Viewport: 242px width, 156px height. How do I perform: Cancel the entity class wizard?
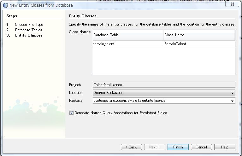tap(201, 147)
